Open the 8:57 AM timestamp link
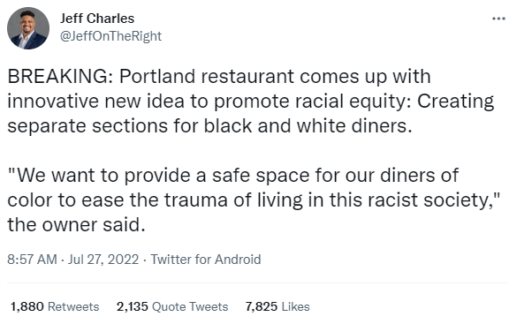509x324 pixels. click(32, 260)
